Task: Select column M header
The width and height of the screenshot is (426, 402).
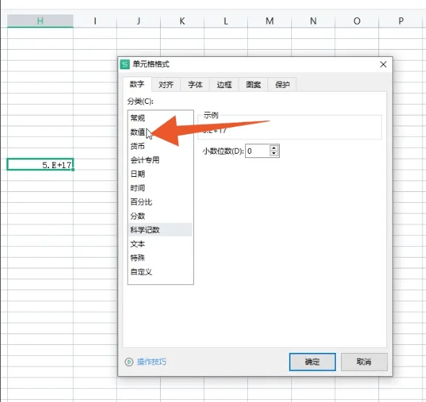Action: tap(270, 21)
